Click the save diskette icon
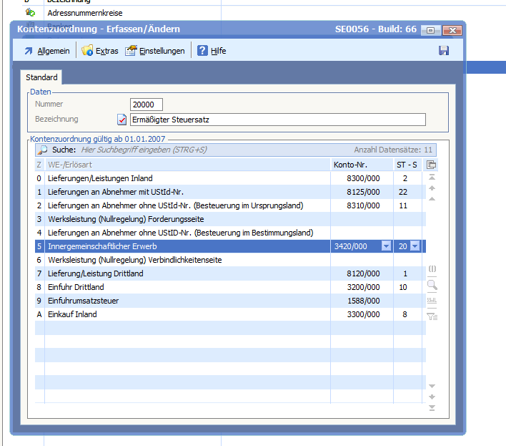 444,50
